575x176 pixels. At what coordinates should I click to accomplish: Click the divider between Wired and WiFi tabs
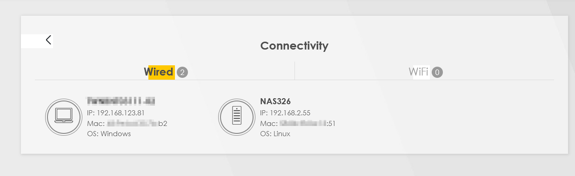294,71
